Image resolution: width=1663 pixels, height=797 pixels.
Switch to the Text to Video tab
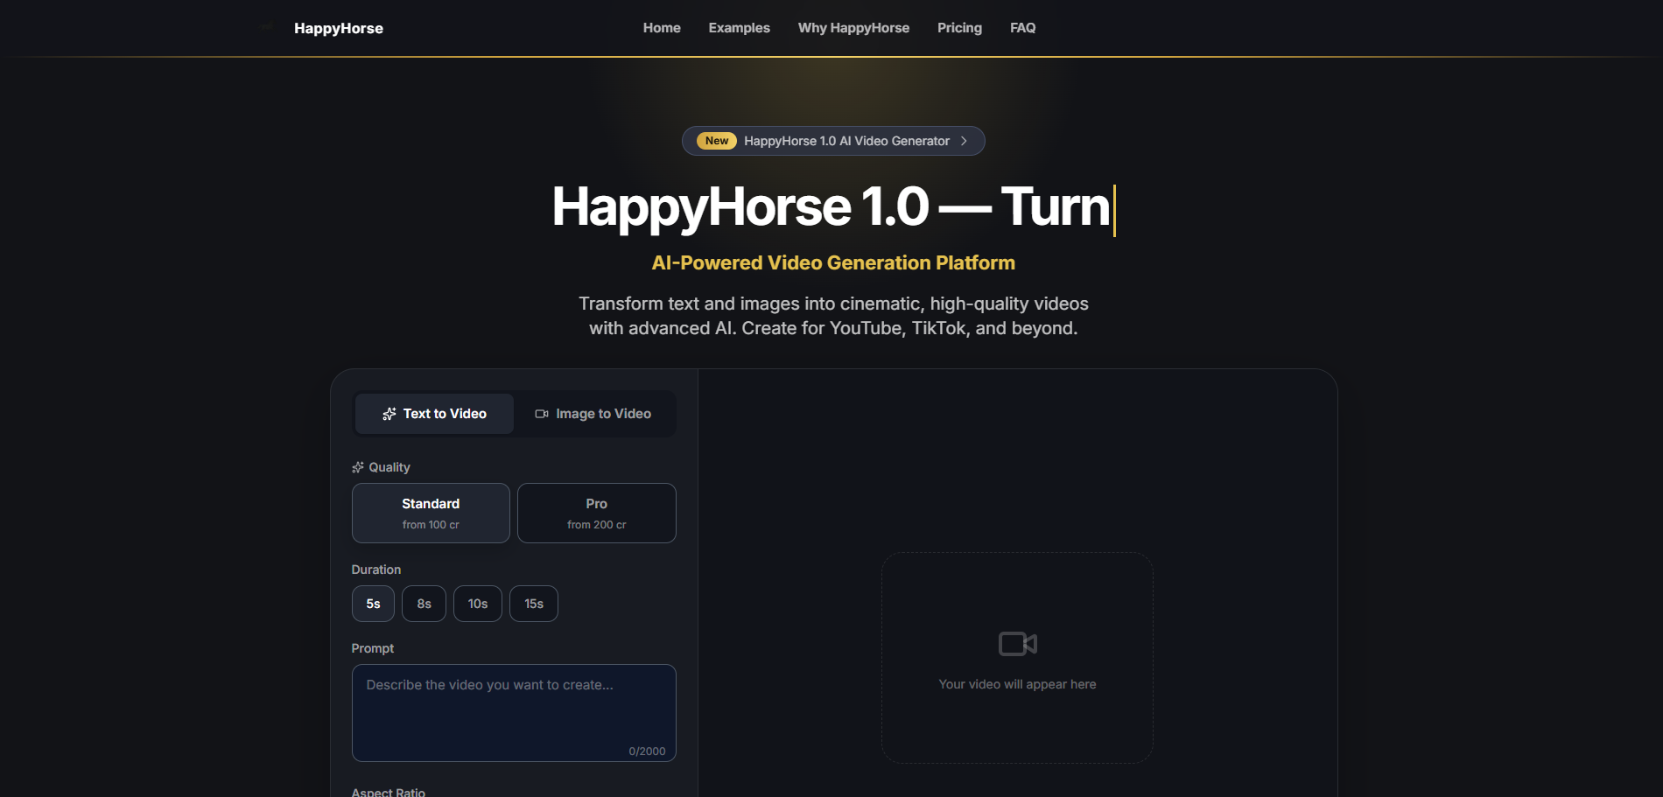pos(433,413)
